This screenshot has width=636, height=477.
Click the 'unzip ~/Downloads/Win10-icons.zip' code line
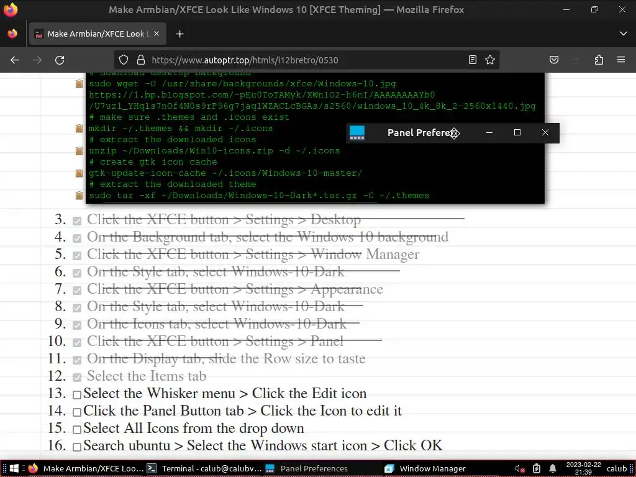tap(214, 150)
